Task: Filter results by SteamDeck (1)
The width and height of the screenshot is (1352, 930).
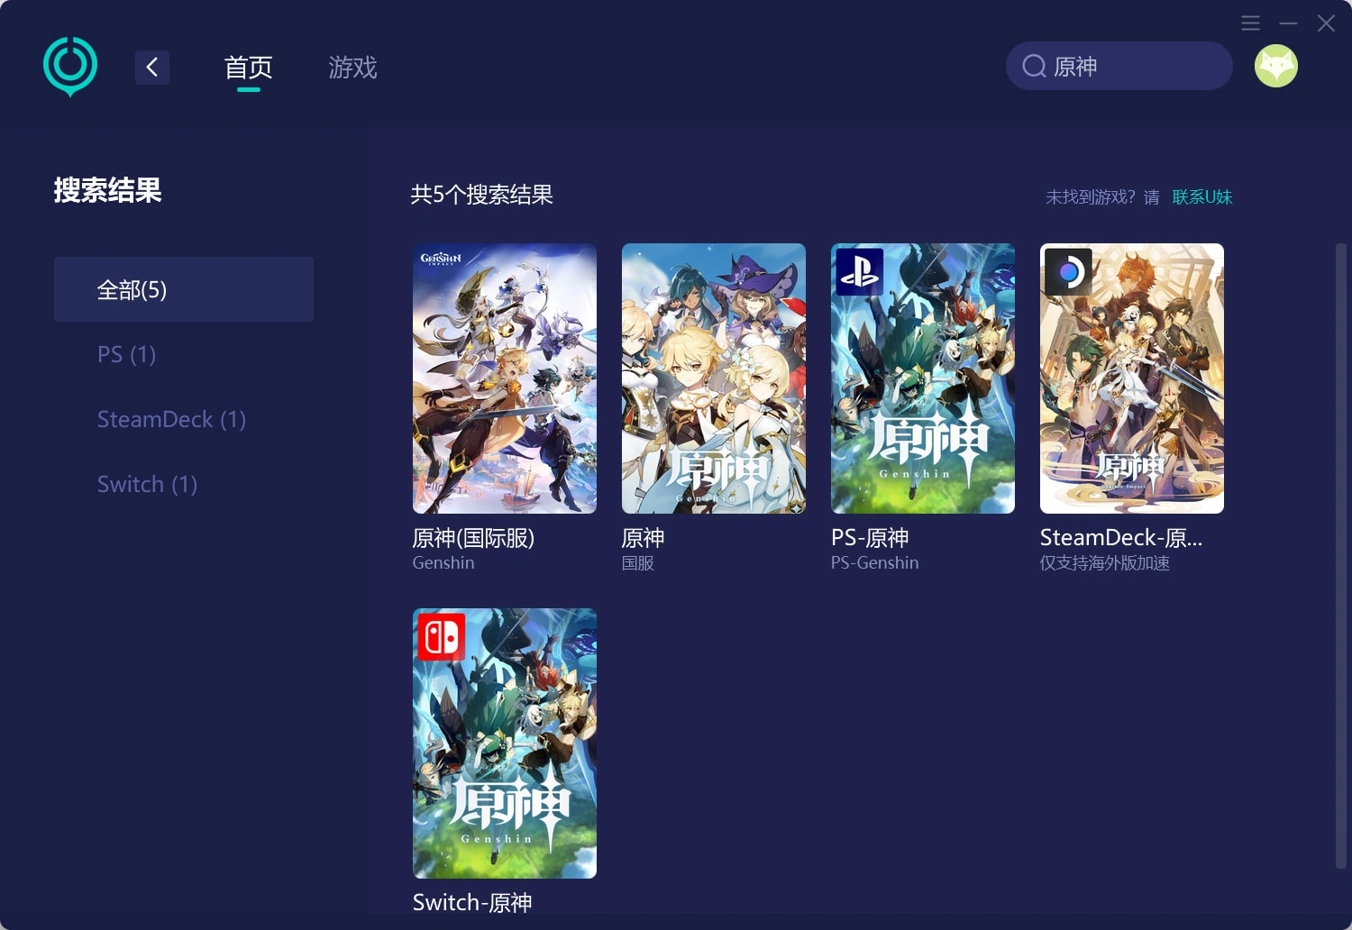Action: pyautogui.click(x=171, y=419)
